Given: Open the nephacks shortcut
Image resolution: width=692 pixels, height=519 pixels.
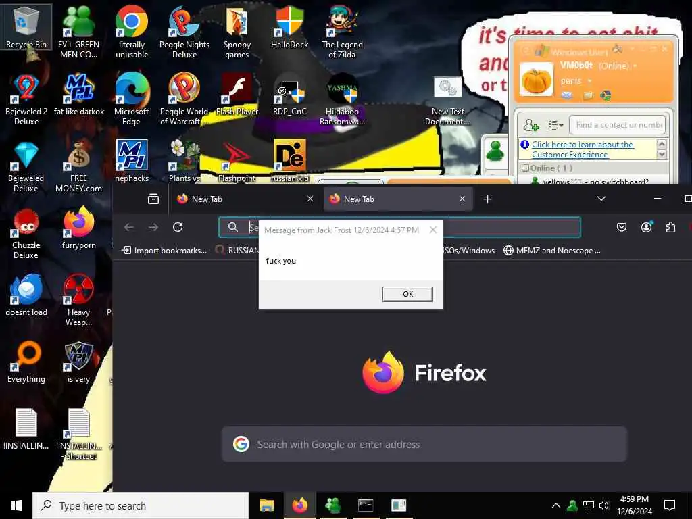Looking at the screenshot, I should tap(132, 162).
